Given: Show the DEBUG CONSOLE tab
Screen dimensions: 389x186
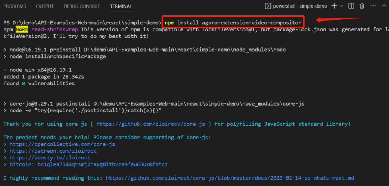Looking at the screenshot, I should coord(82,6).
